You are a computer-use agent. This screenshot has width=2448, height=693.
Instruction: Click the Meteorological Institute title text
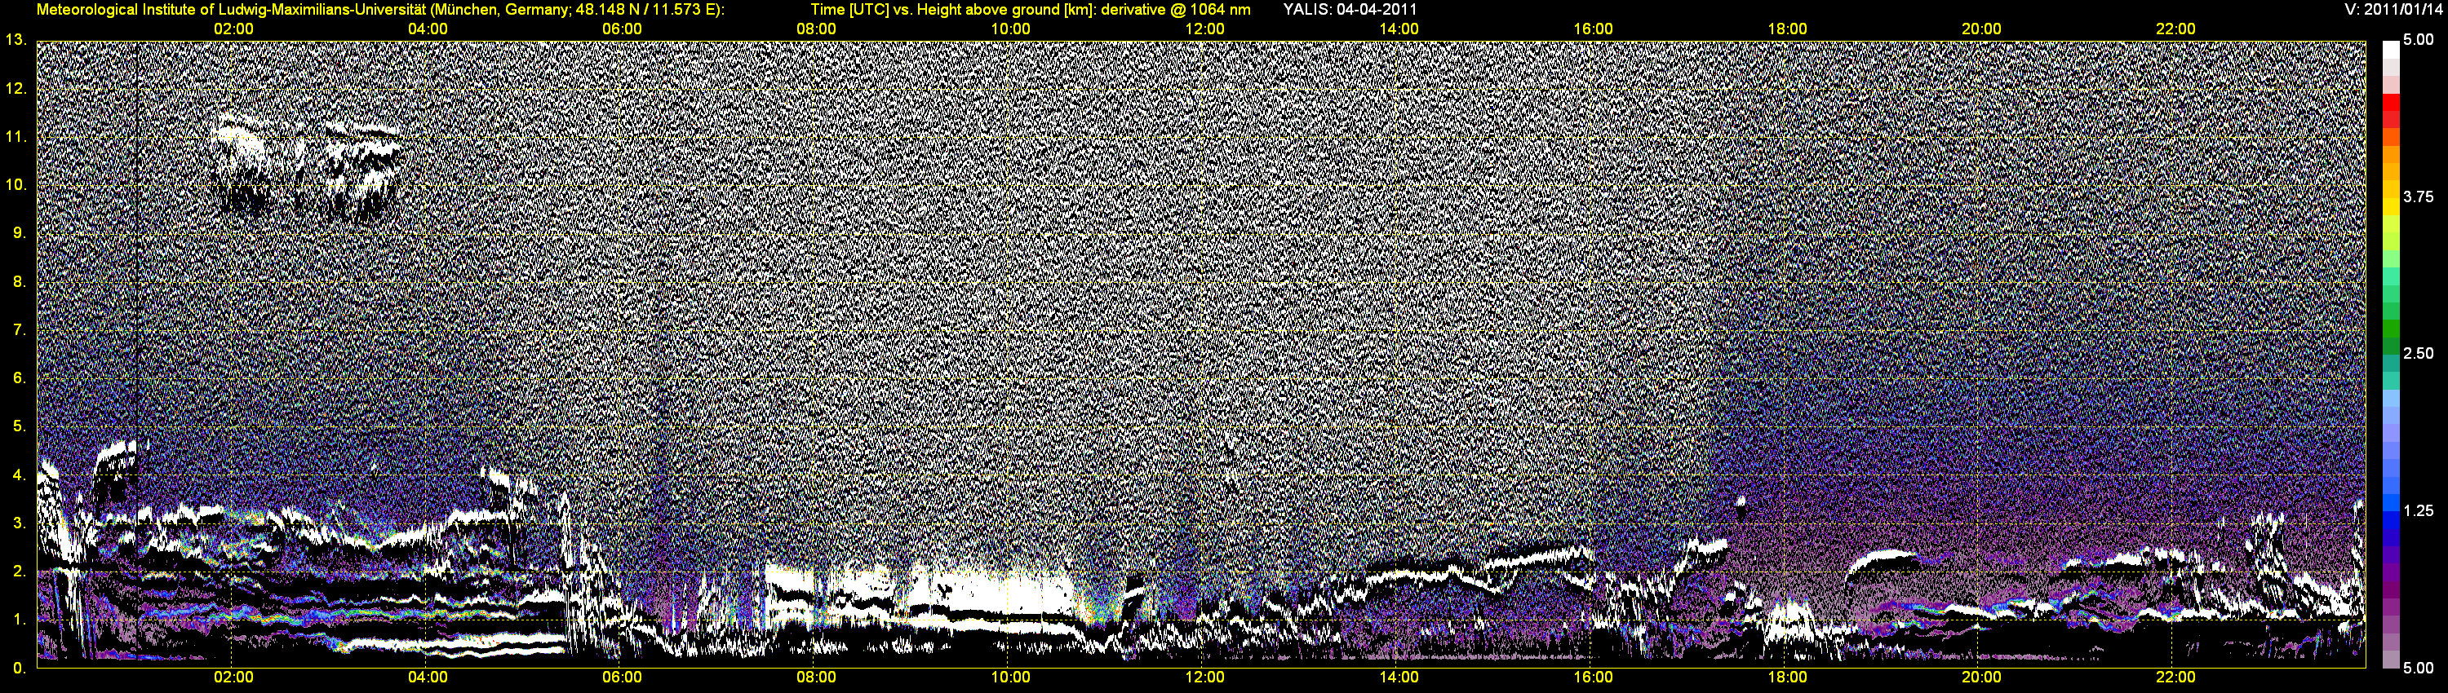380,10
